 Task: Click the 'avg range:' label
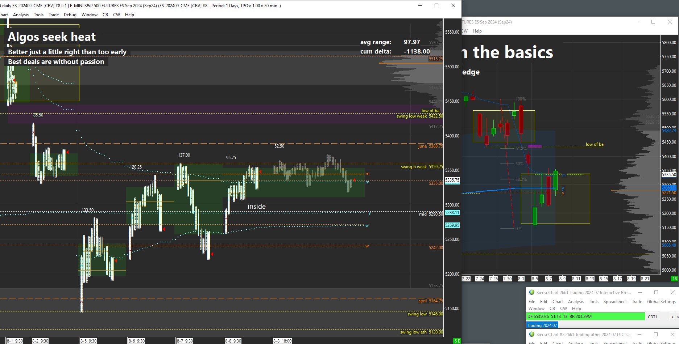(376, 42)
